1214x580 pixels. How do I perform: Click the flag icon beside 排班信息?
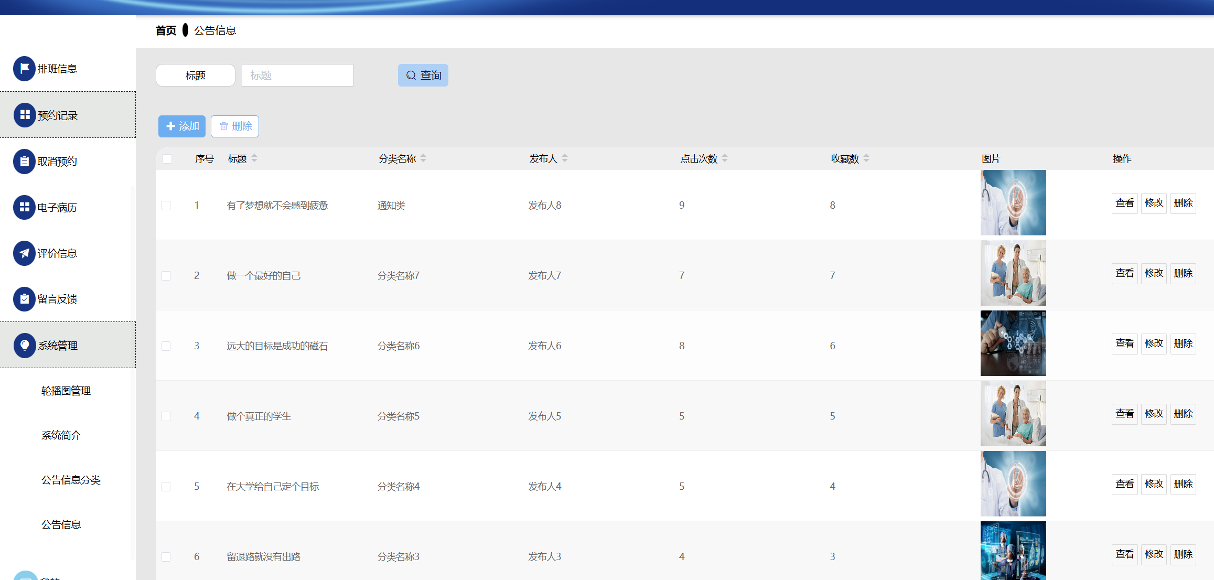(24, 69)
